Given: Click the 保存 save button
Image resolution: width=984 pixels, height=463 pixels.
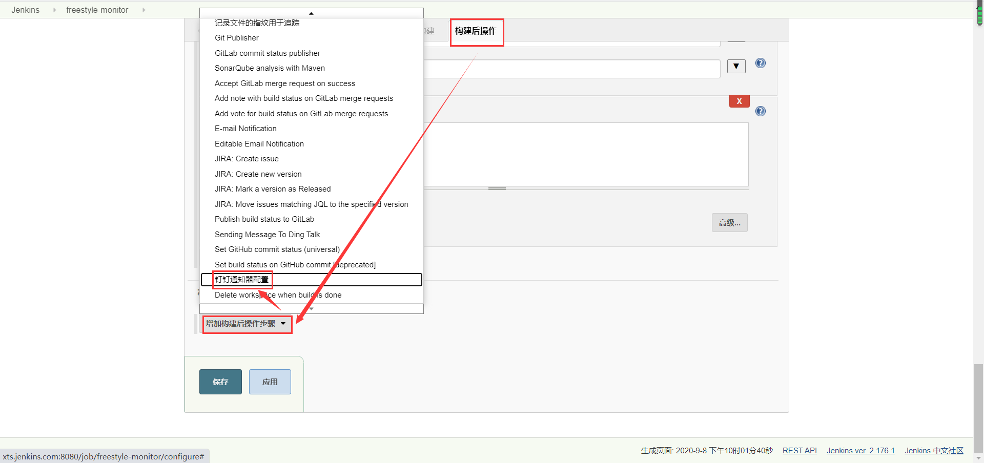Looking at the screenshot, I should 220,382.
